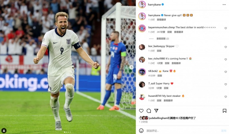Screen dimensions: 229x134
Task: Open the emoji picker smiley icon
Action: [141, 131]
